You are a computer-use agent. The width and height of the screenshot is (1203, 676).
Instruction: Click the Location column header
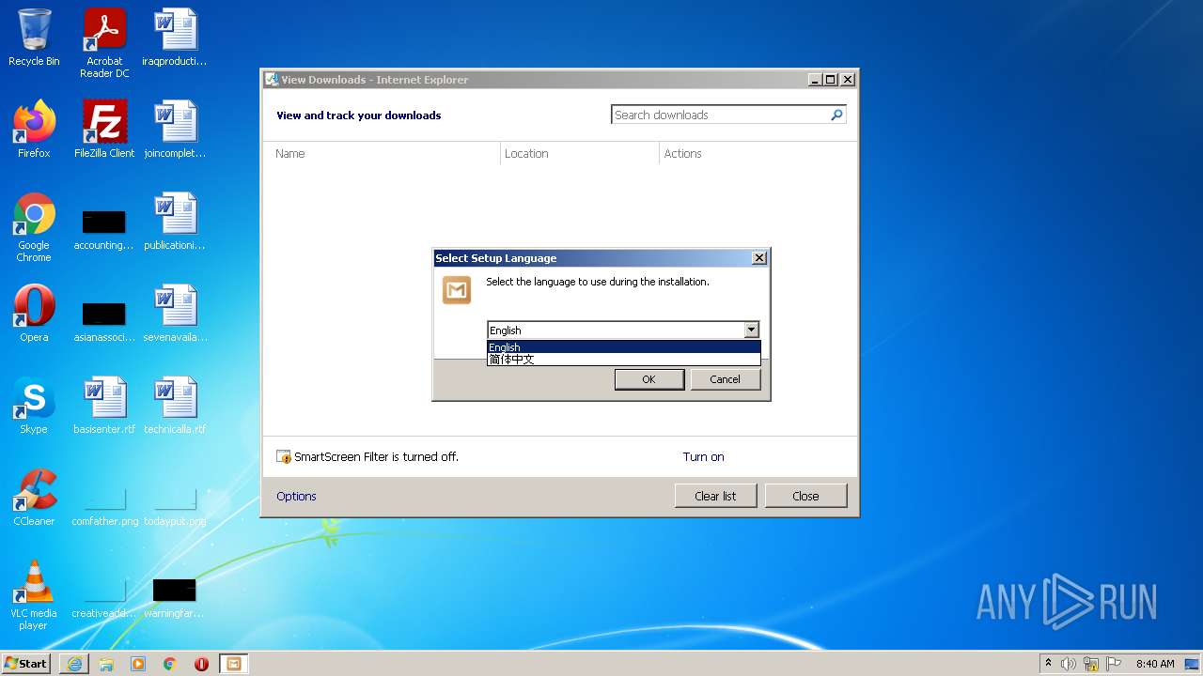point(580,153)
